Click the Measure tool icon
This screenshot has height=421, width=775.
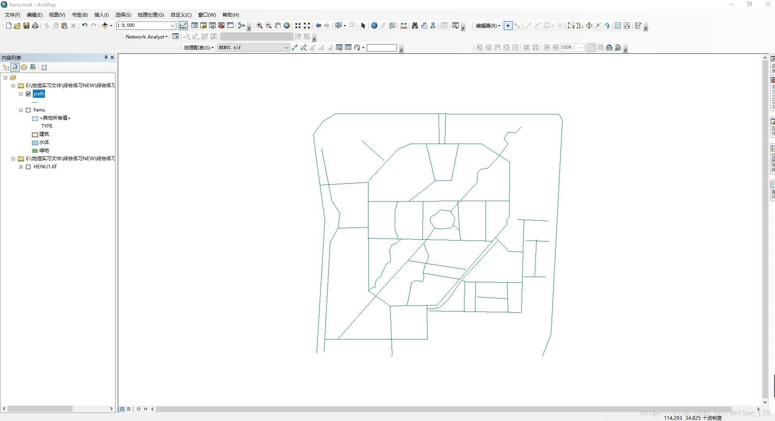coord(404,26)
